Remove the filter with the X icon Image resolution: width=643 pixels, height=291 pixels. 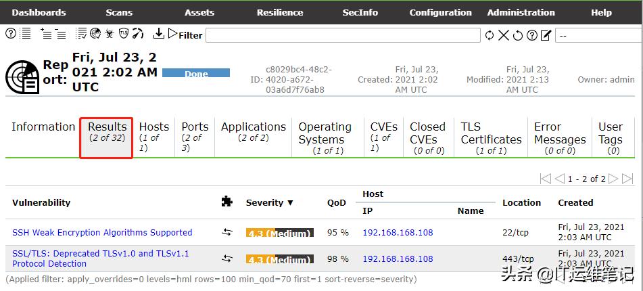coord(504,35)
